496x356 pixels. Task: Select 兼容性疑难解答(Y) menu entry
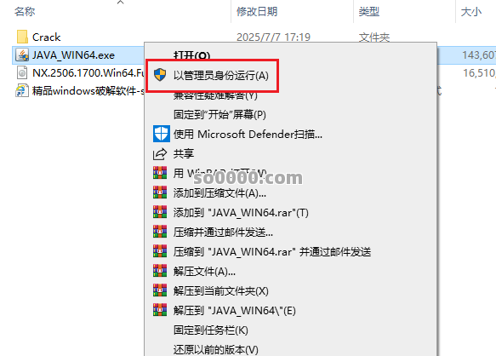215,95
